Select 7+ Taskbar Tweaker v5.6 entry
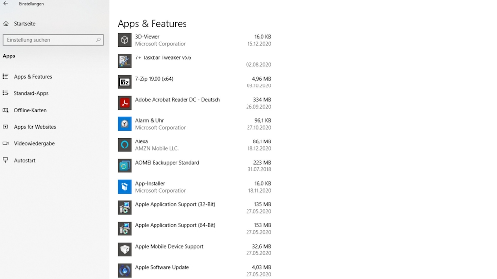This screenshot has height=279, width=497. [x=163, y=57]
